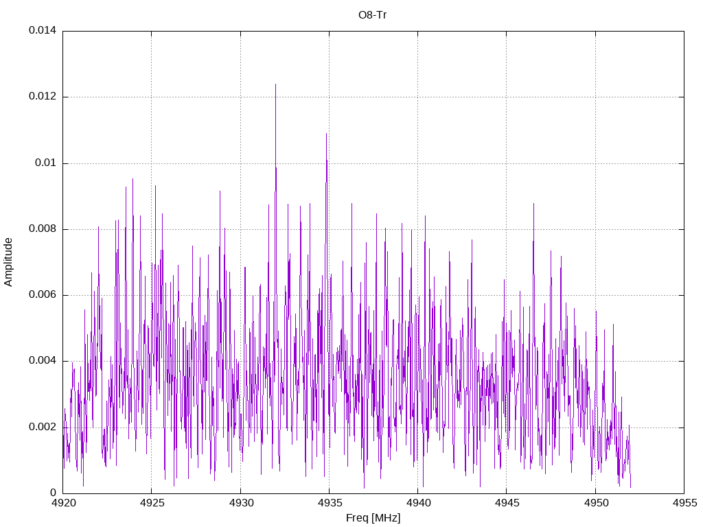The width and height of the screenshot is (703, 527).
Task: Select the 4930 x-axis tick label
Action: (x=241, y=503)
